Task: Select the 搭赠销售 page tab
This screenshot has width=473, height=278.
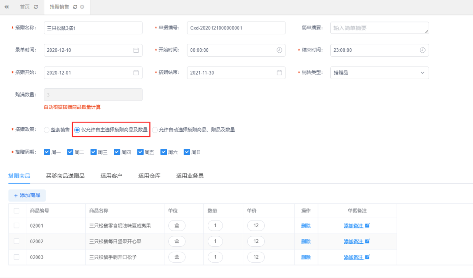Action: point(59,7)
